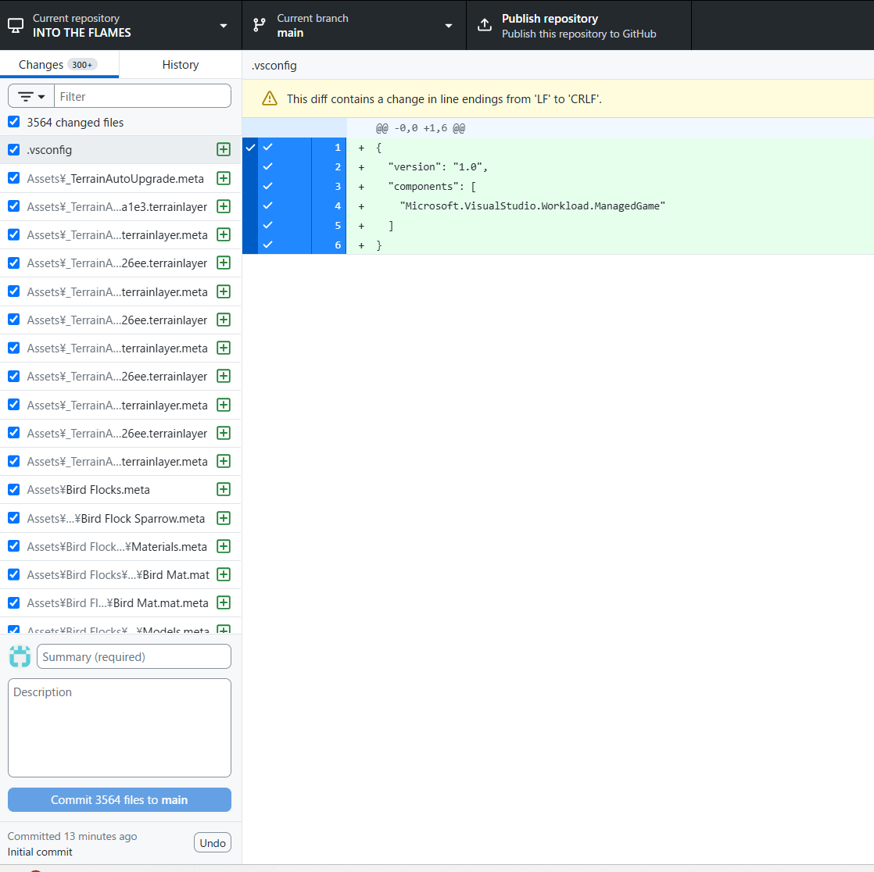Uncheck all 3564 changed files
874x872 pixels.
[x=14, y=122]
